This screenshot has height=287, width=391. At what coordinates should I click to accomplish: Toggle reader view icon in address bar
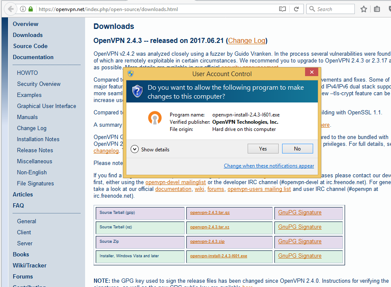pos(282,9)
